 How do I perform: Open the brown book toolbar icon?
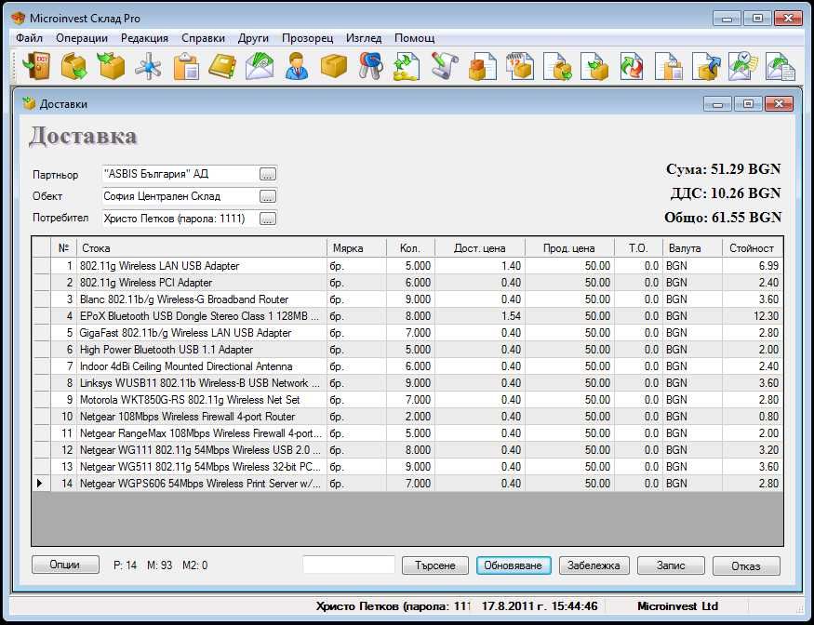[221, 66]
